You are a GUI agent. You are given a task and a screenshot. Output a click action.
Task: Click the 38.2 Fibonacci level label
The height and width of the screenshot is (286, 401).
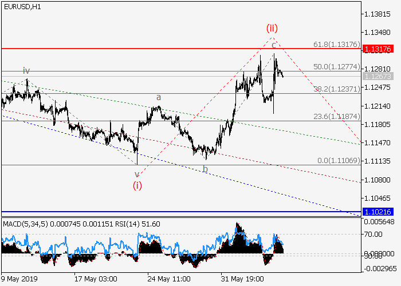coord(336,89)
